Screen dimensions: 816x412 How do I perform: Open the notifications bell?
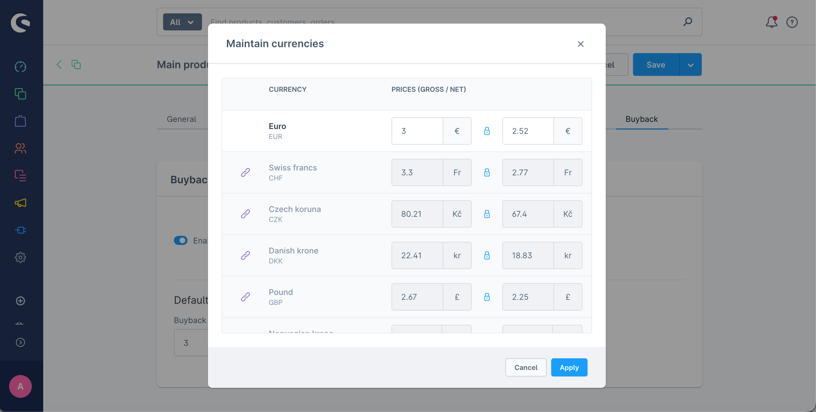pos(772,22)
